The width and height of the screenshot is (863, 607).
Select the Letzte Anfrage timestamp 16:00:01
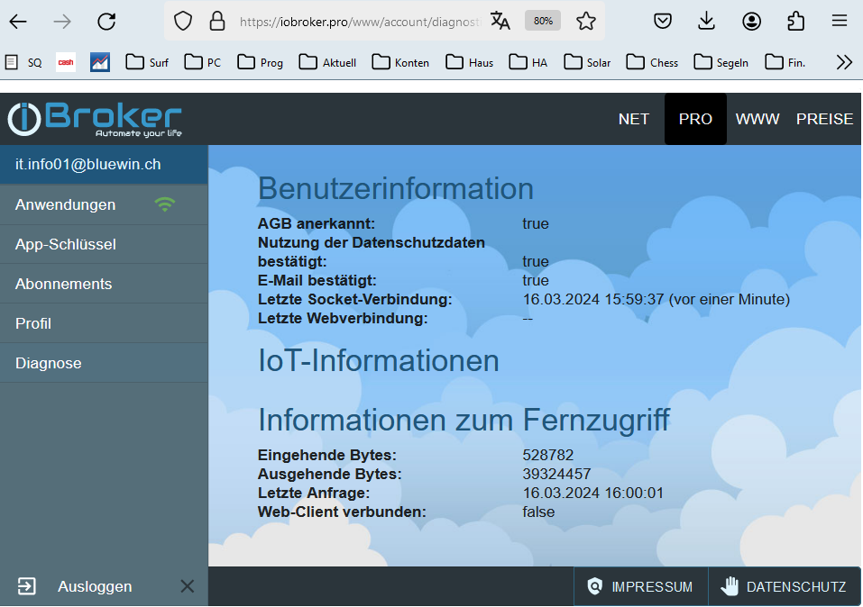593,493
